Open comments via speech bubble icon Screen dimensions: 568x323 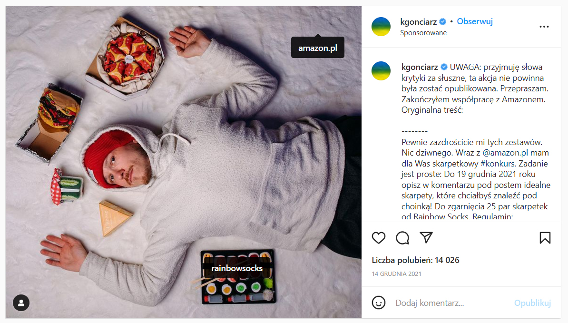coord(402,238)
